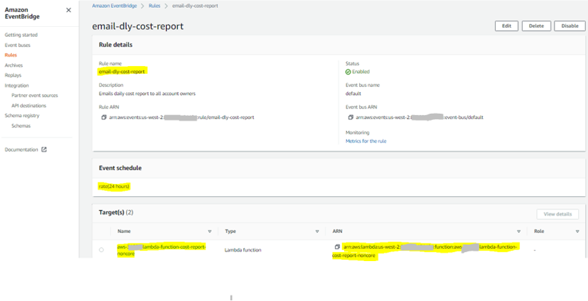
Task: Click Rules breadcrumb link
Action: tap(154, 6)
